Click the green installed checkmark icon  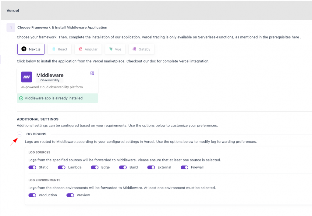21,98
